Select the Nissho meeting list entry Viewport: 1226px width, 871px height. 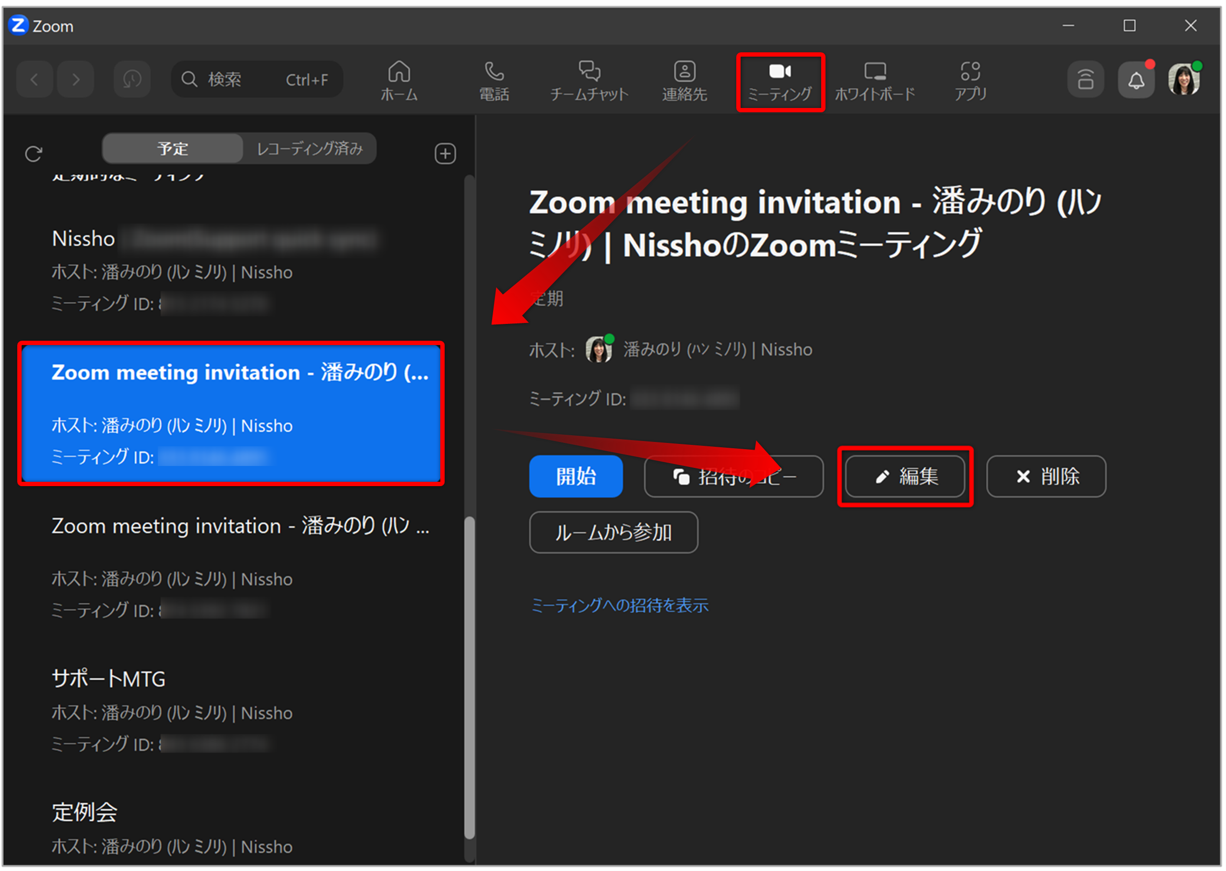click(x=232, y=271)
